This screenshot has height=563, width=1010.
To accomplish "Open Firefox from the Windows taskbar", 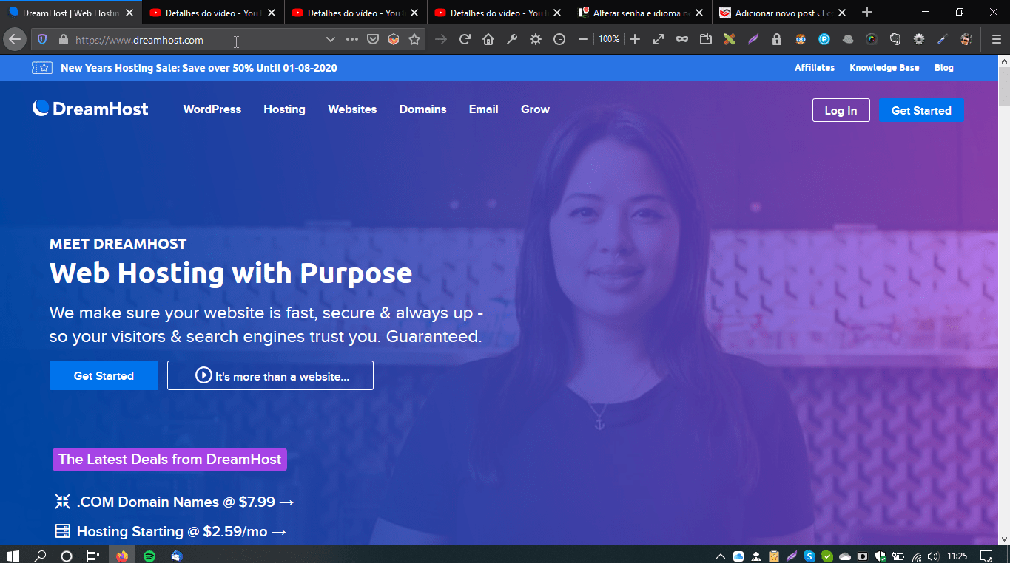I will tap(122, 556).
